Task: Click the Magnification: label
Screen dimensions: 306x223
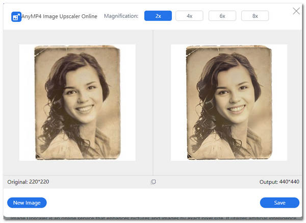Action: (121, 16)
